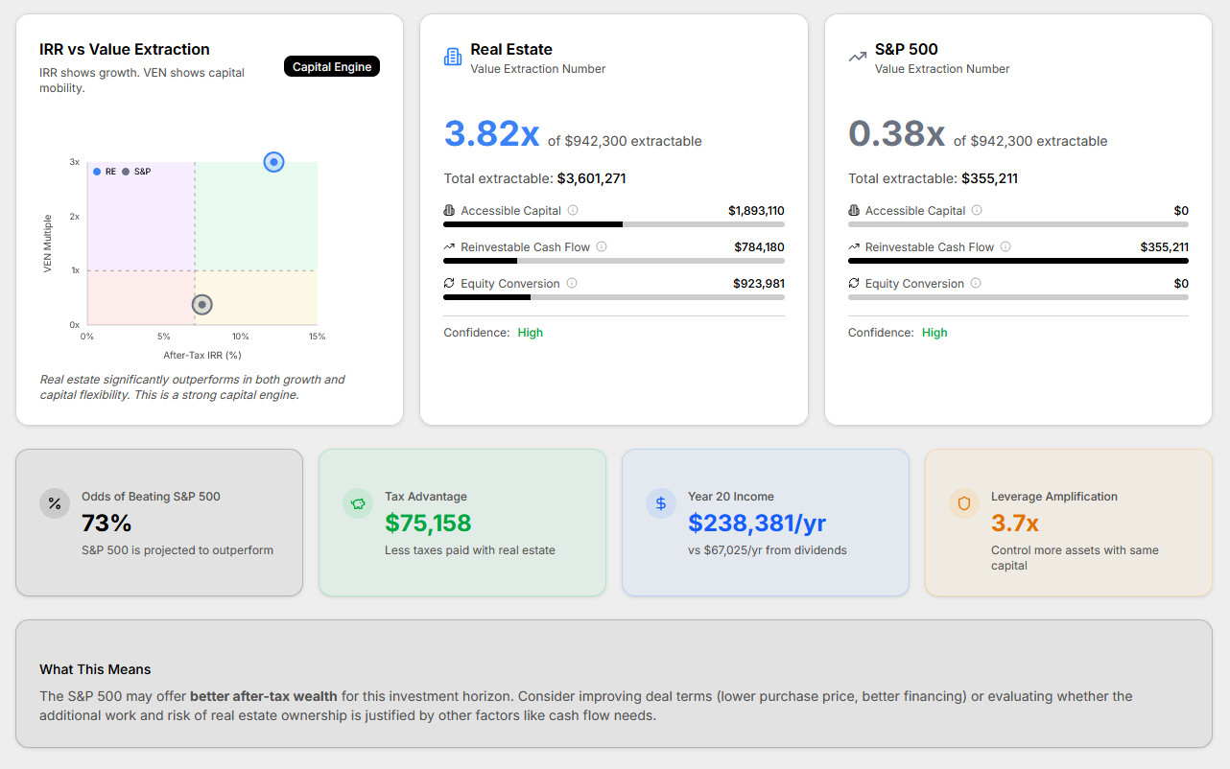Click info icon next to Real Estate Accessible Capital
The height and width of the screenshot is (769, 1230).
(x=573, y=210)
